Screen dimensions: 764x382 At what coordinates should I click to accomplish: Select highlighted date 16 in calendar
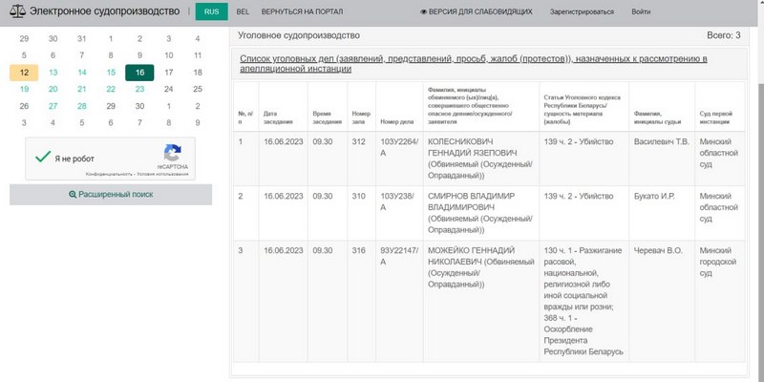[139, 73]
